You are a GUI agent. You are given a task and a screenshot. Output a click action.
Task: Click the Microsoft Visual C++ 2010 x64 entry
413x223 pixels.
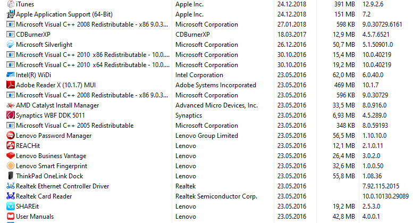[x=92, y=65]
